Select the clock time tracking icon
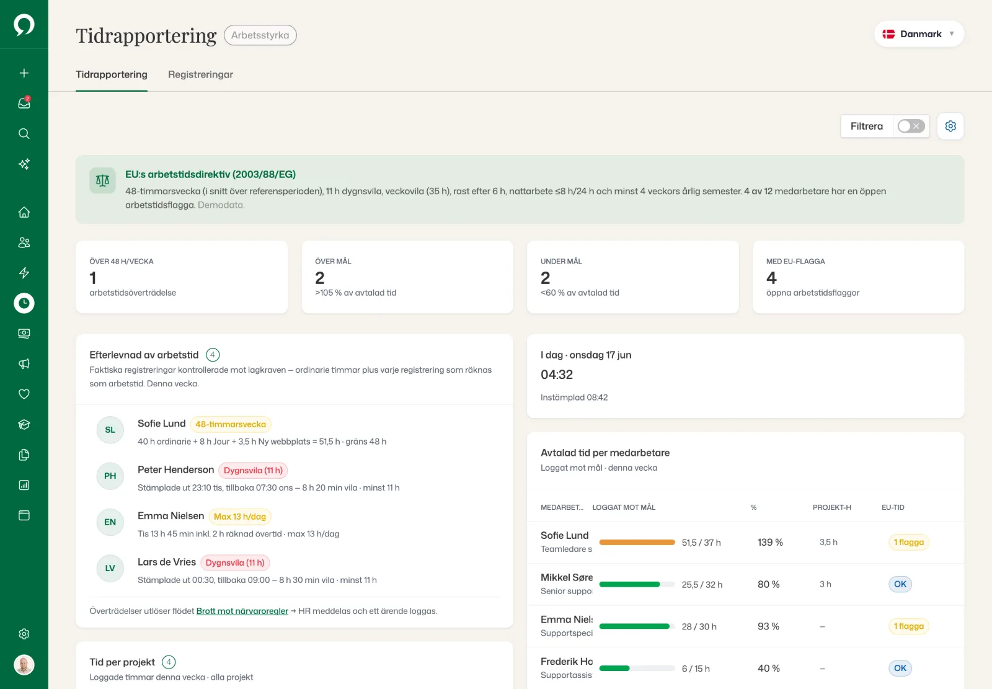 (24, 303)
